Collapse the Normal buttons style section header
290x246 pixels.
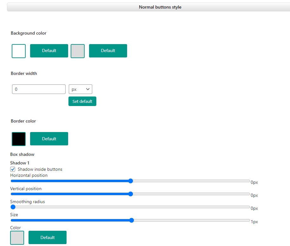click(x=160, y=7)
